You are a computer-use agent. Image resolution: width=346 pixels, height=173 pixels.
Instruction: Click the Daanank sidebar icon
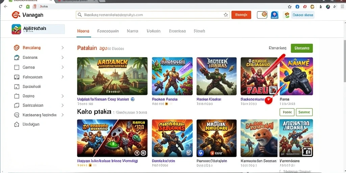17,57
